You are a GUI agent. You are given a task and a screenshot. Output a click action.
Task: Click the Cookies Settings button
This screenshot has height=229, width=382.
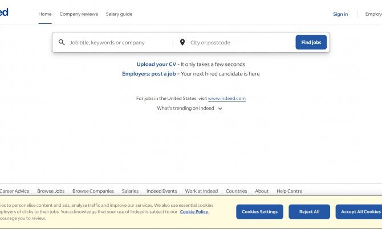(x=259, y=212)
